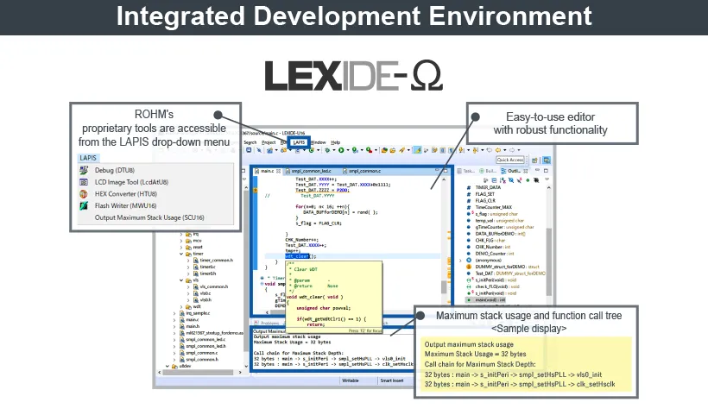Click the Outline panel vertical scrollbar

549,261
